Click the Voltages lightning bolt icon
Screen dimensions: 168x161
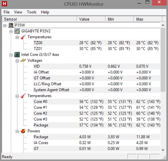tap(23, 61)
